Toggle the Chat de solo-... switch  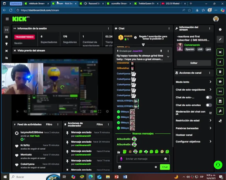click(x=209, y=97)
